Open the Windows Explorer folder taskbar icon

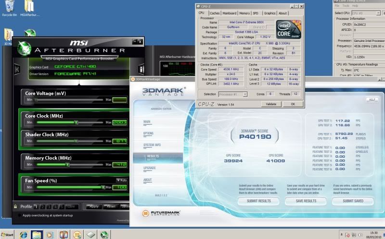pos(36,235)
